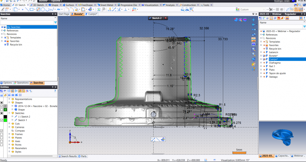Select the Point sketch tool

(23, 9)
